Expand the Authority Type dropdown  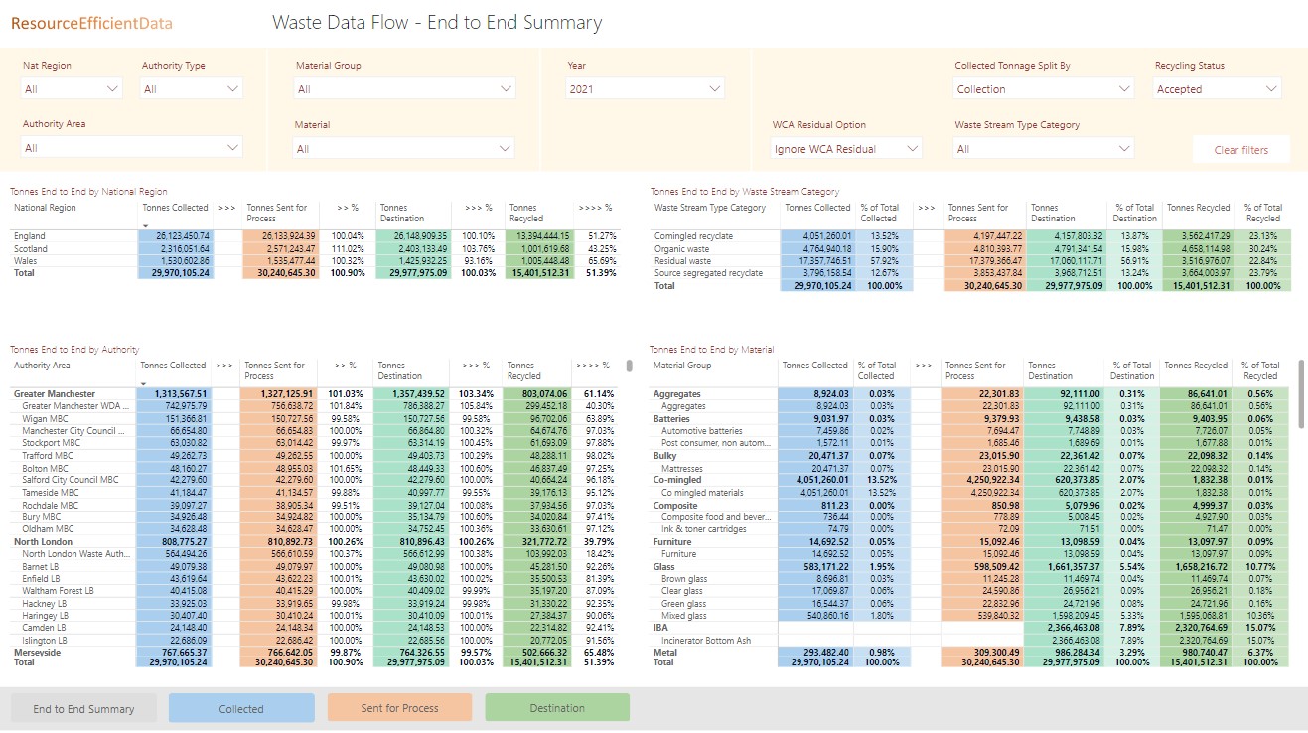click(192, 89)
